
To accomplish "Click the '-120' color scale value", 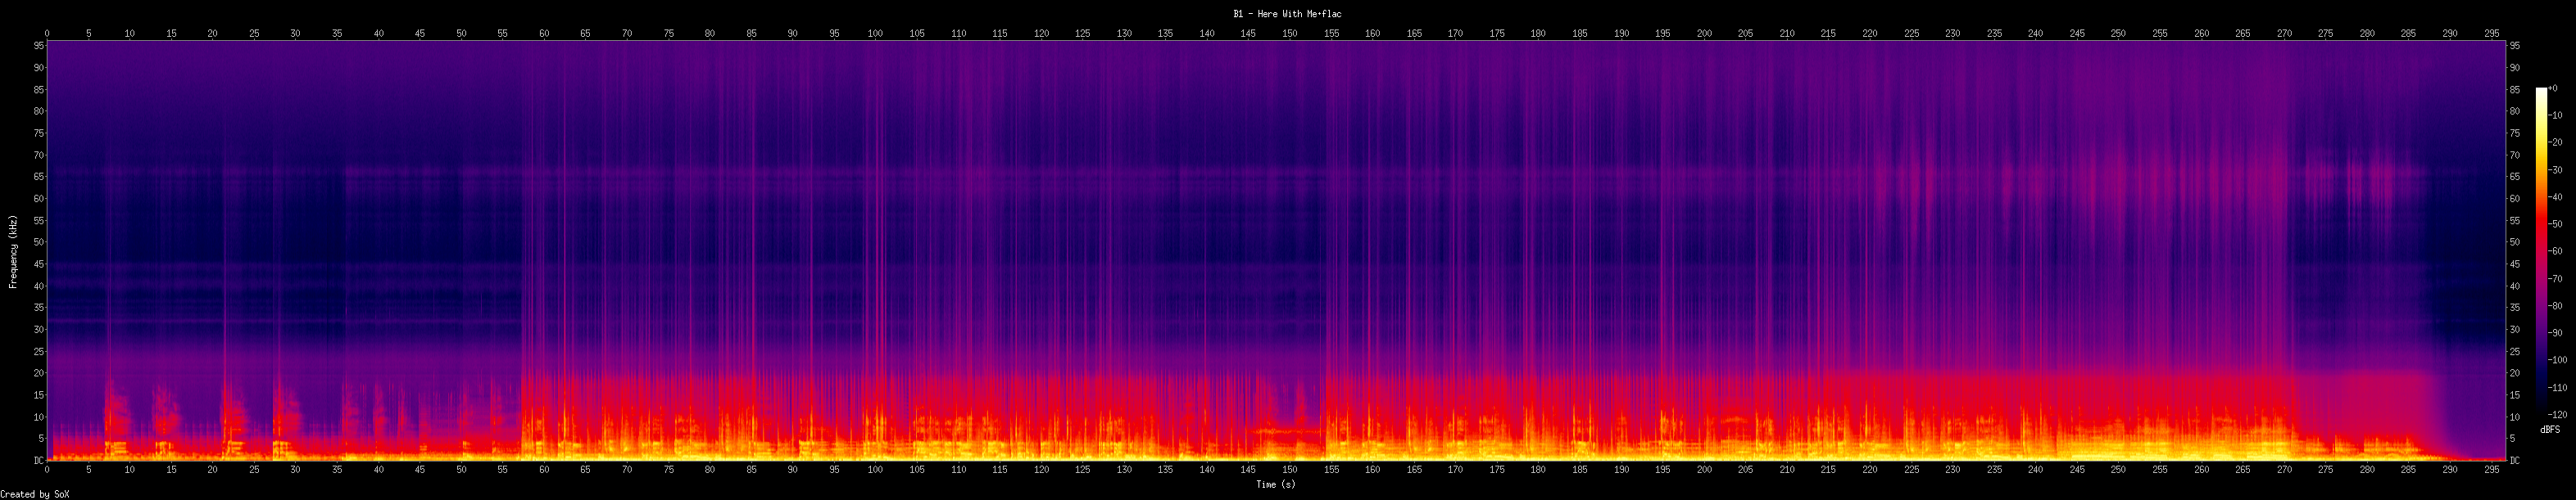I will click(x=2557, y=414).
